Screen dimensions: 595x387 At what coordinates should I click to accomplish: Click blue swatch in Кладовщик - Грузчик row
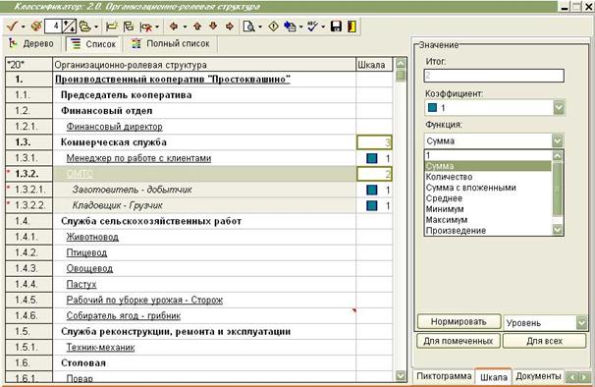[x=372, y=205]
